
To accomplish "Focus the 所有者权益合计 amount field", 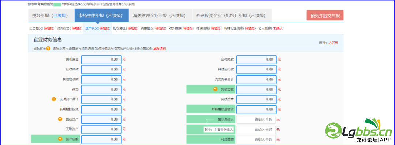I will [256, 109].
